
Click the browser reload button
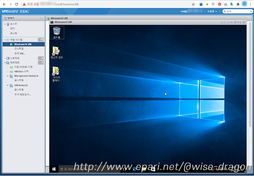pos(17,4)
